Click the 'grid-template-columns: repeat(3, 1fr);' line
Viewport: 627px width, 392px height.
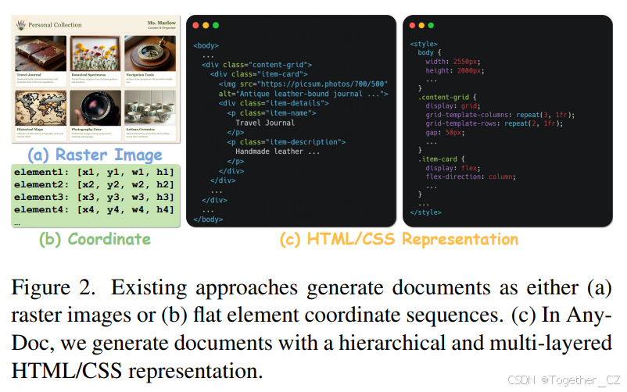pos(500,115)
